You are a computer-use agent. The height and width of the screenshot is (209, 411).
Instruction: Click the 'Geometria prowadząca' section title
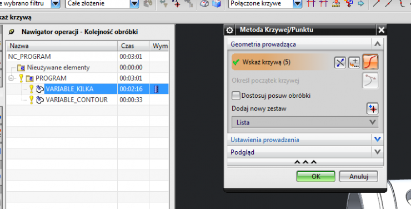(x=263, y=44)
